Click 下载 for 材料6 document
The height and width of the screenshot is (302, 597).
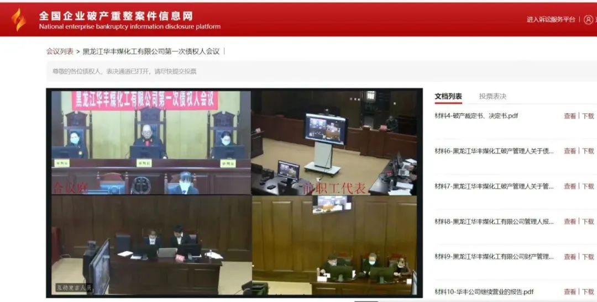(x=588, y=151)
